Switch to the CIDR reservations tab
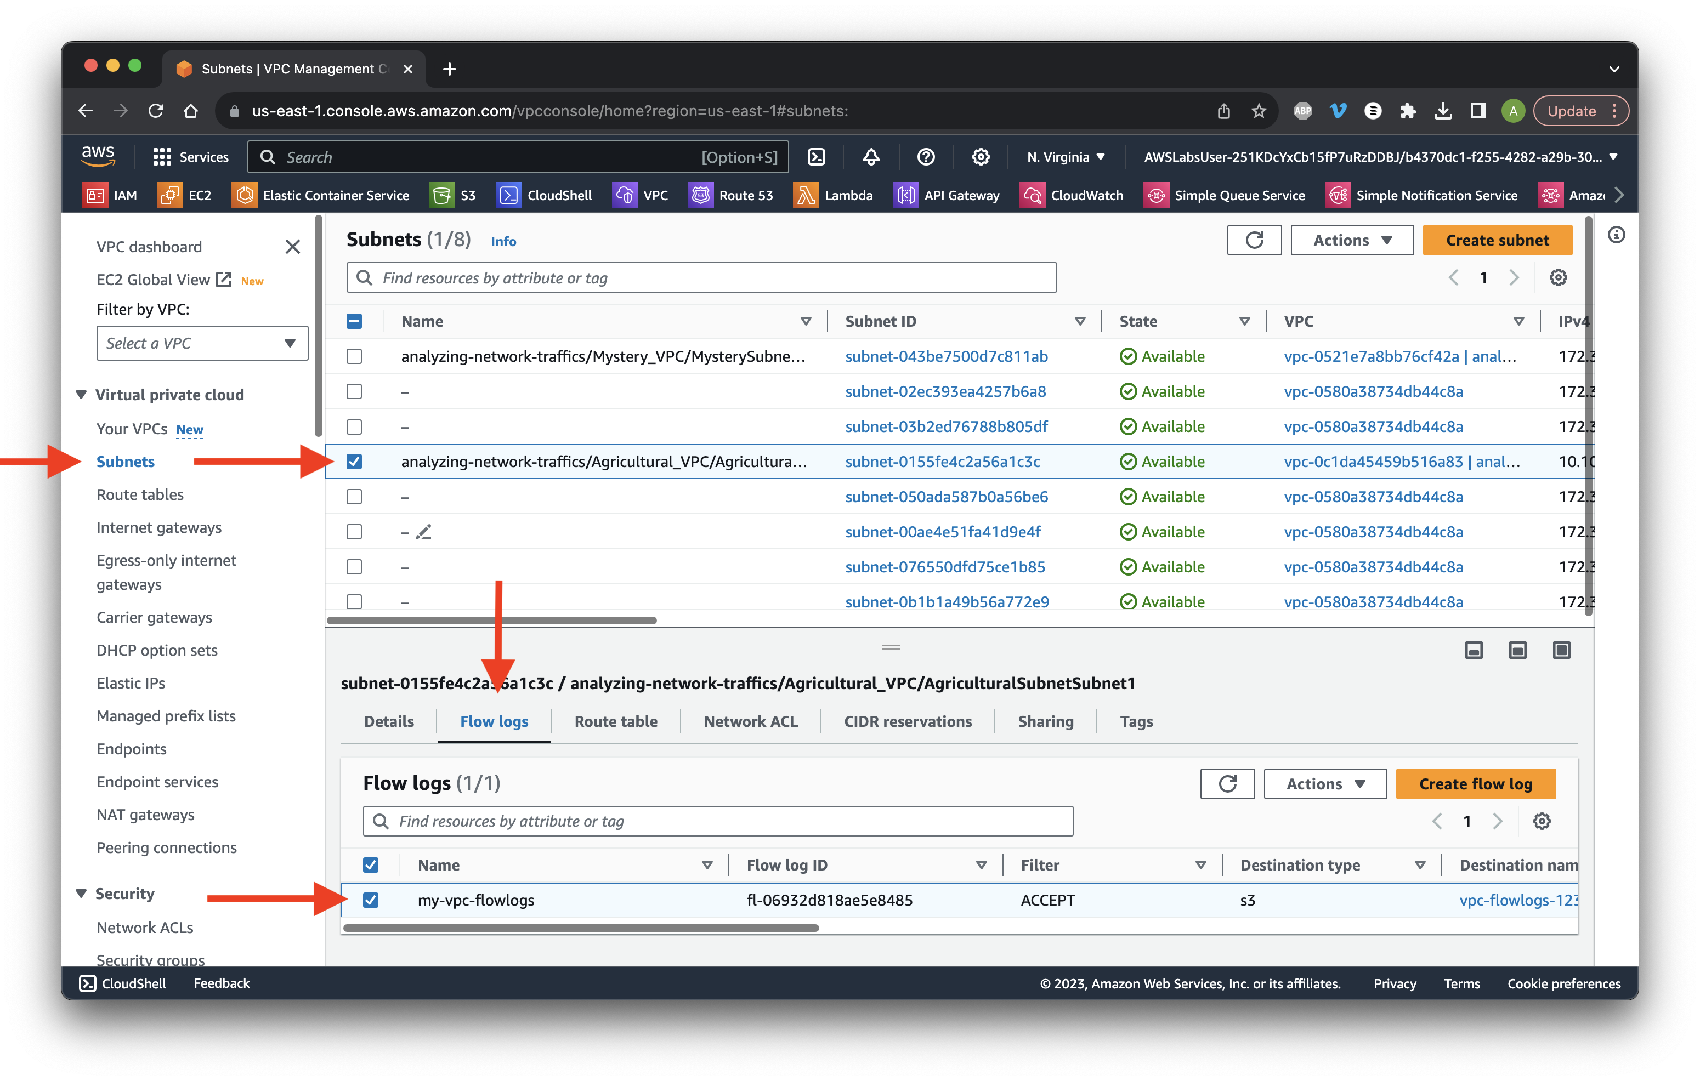The width and height of the screenshot is (1700, 1081). pos(908,722)
